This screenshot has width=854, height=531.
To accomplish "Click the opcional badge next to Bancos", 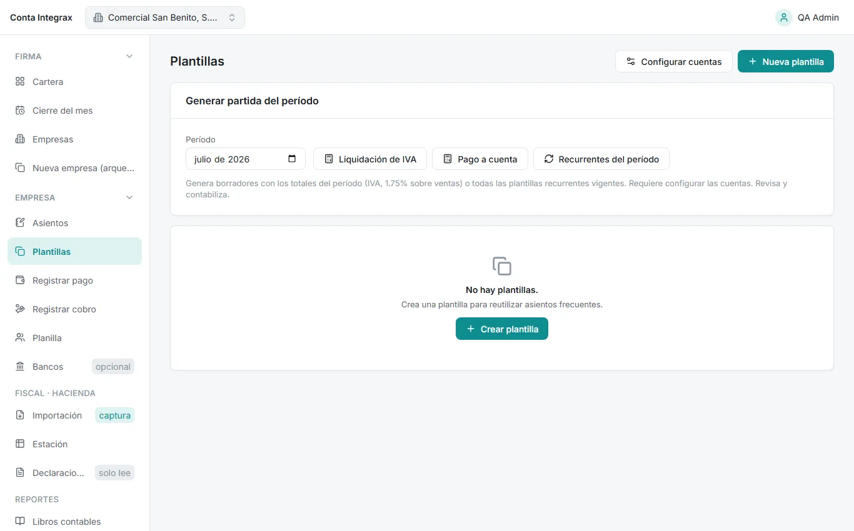I will tap(113, 367).
